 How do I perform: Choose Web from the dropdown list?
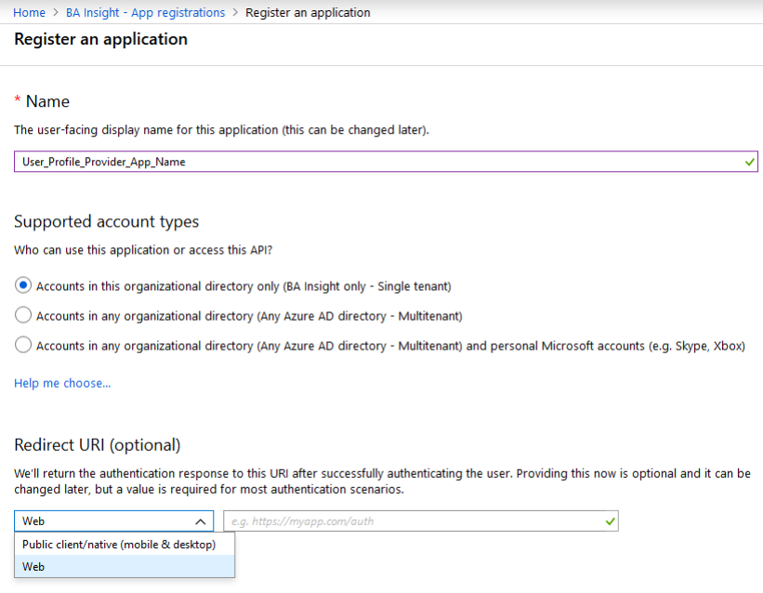click(34, 566)
